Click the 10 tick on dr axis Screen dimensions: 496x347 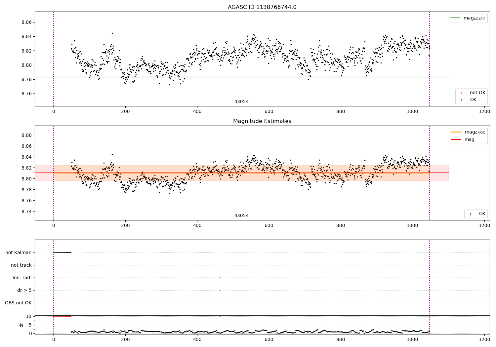[29, 316]
